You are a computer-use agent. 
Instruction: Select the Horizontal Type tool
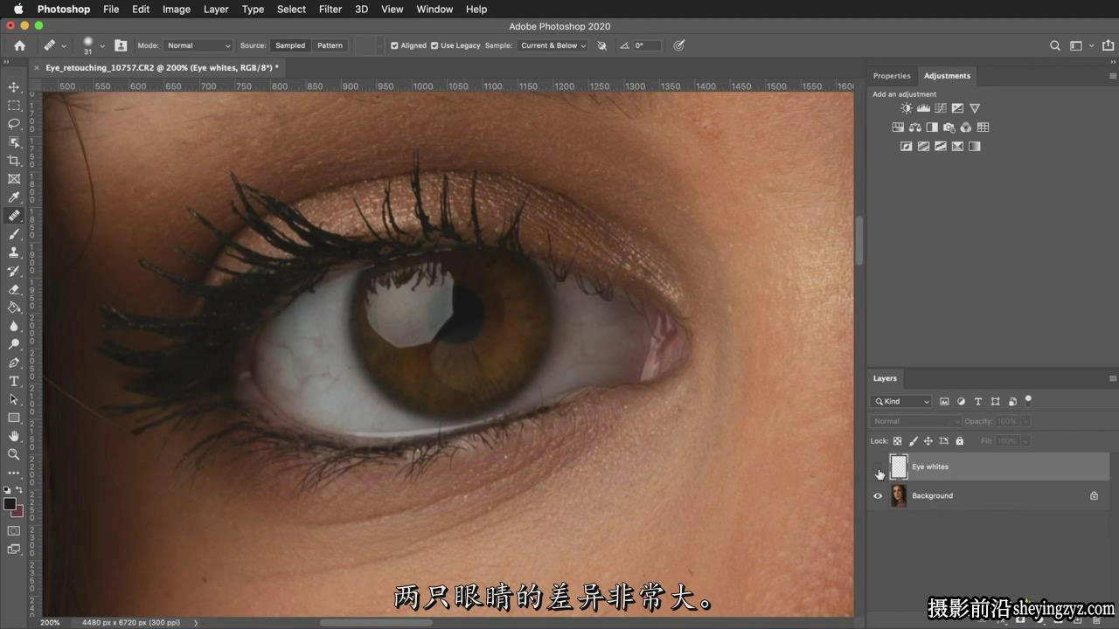tap(14, 381)
